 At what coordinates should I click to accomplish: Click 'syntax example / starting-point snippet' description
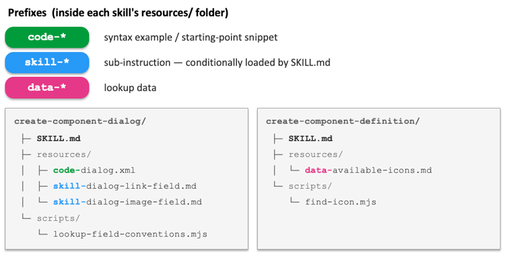coord(191,37)
